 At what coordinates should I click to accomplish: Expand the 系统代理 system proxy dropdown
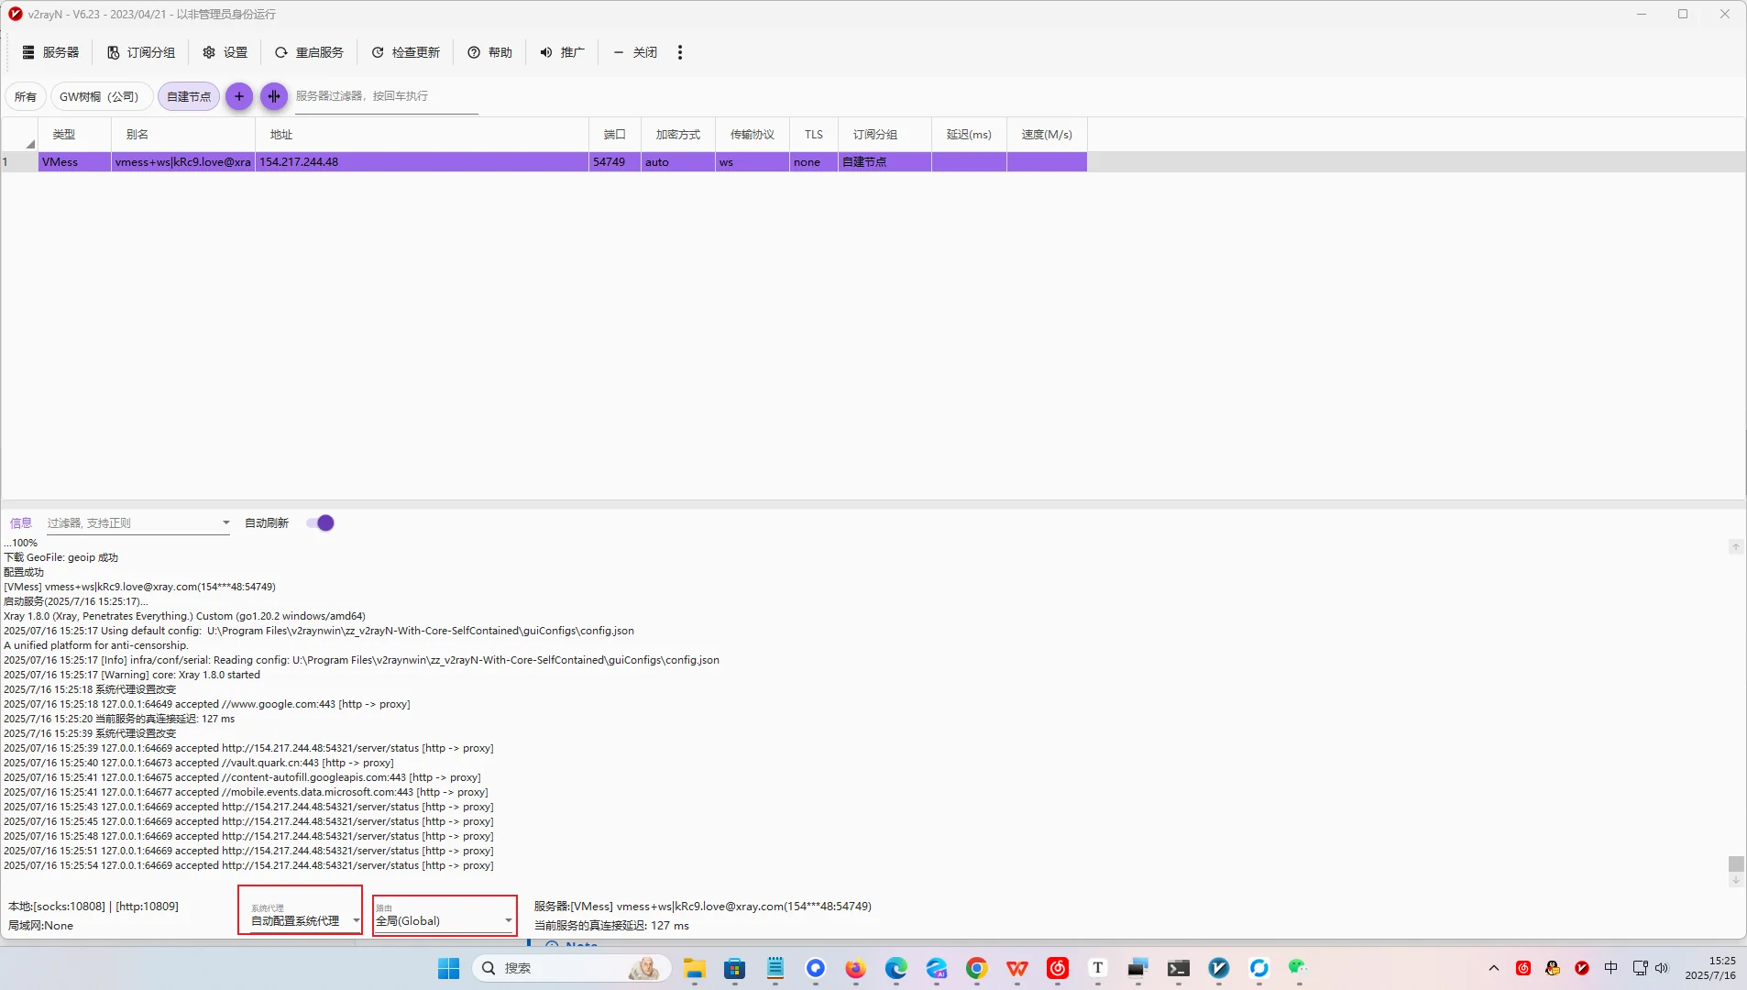pyautogui.click(x=356, y=920)
